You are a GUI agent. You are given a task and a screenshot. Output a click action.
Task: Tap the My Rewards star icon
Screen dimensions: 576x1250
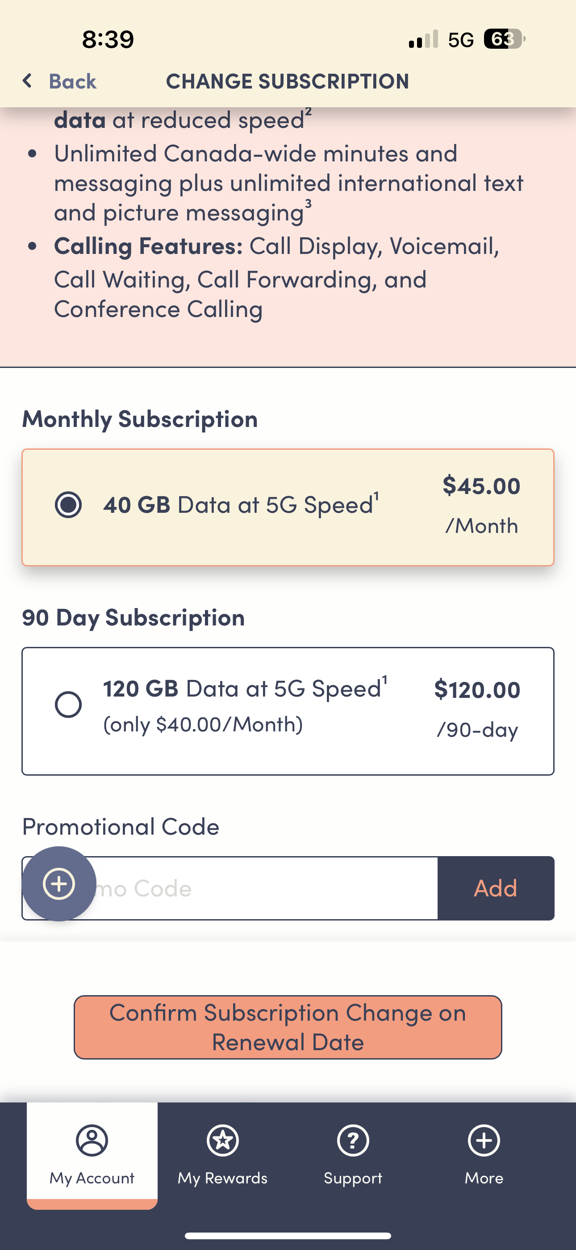click(222, 1140)
